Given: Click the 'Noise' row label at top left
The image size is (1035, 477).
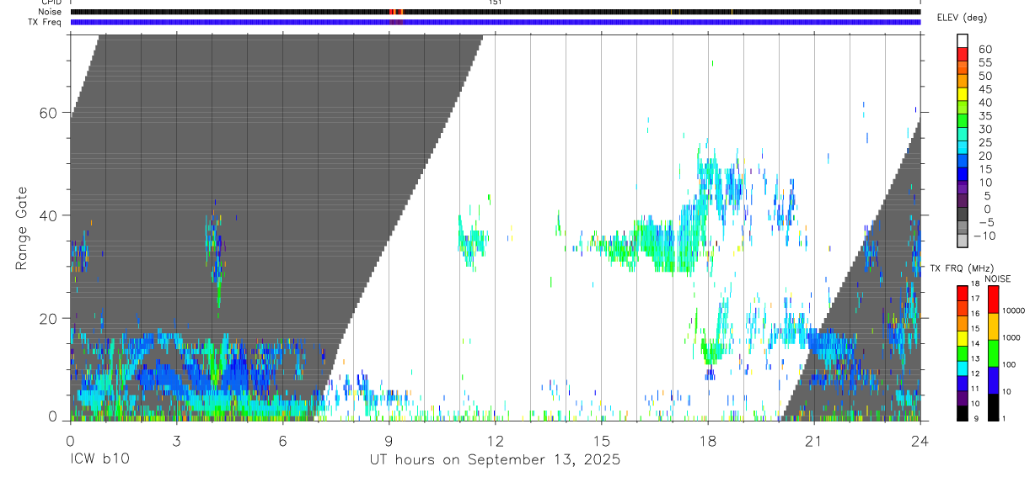Looking at the screenshot, I should (49, 12).
